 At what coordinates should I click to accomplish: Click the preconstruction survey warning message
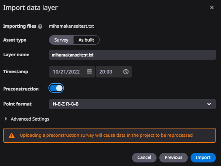[x=106, y=135]
